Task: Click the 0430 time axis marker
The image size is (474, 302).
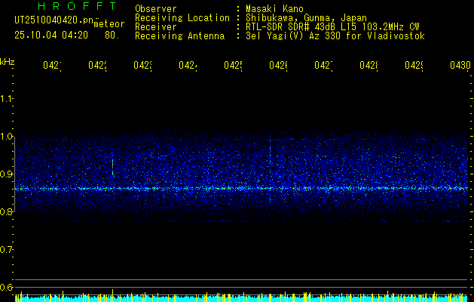Action: [460, 66]
